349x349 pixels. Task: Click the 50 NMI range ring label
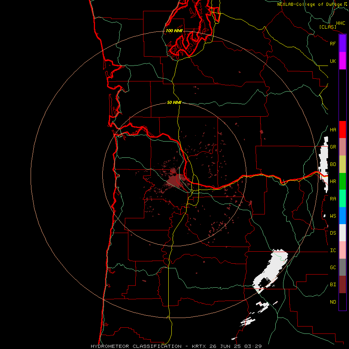click(174, 102)
